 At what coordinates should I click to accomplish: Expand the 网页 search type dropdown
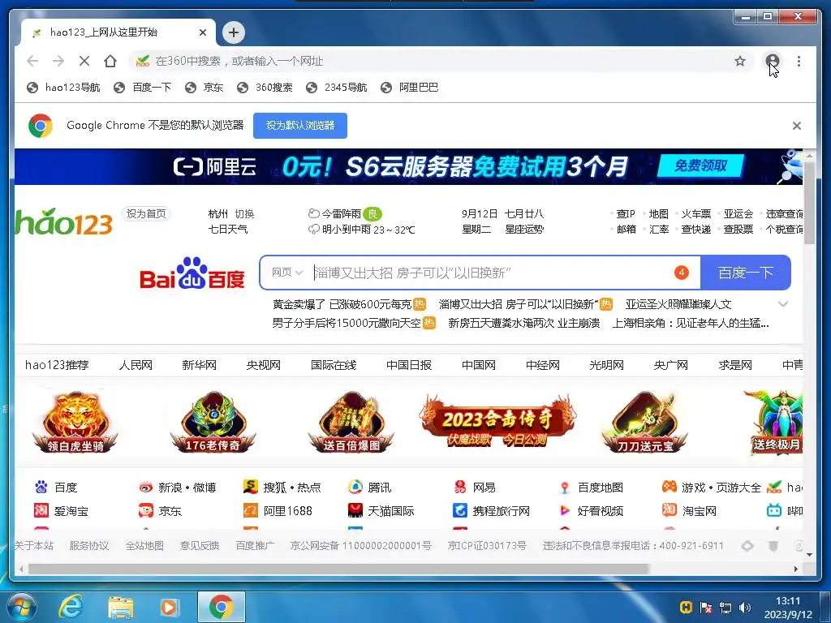(x=286, y=273)
